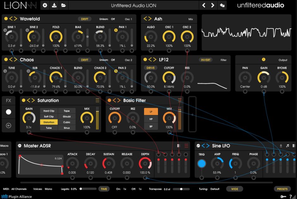Select the Hard Clip saturation mode
This screenshot has height=199, width=297.
point(49,111)
